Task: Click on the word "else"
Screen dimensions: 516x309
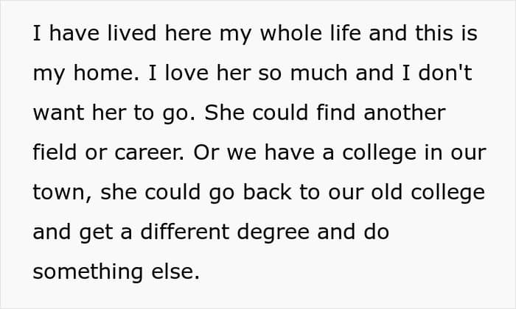Action: [x=175, y=272]
